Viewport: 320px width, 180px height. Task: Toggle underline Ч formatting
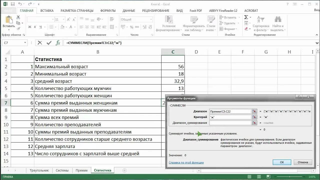[40, 27]
